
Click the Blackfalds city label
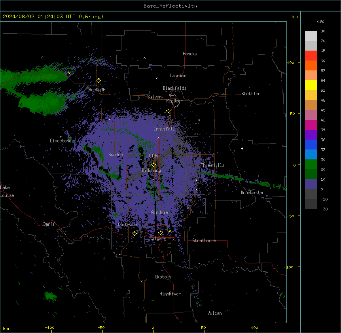(174, 88)
